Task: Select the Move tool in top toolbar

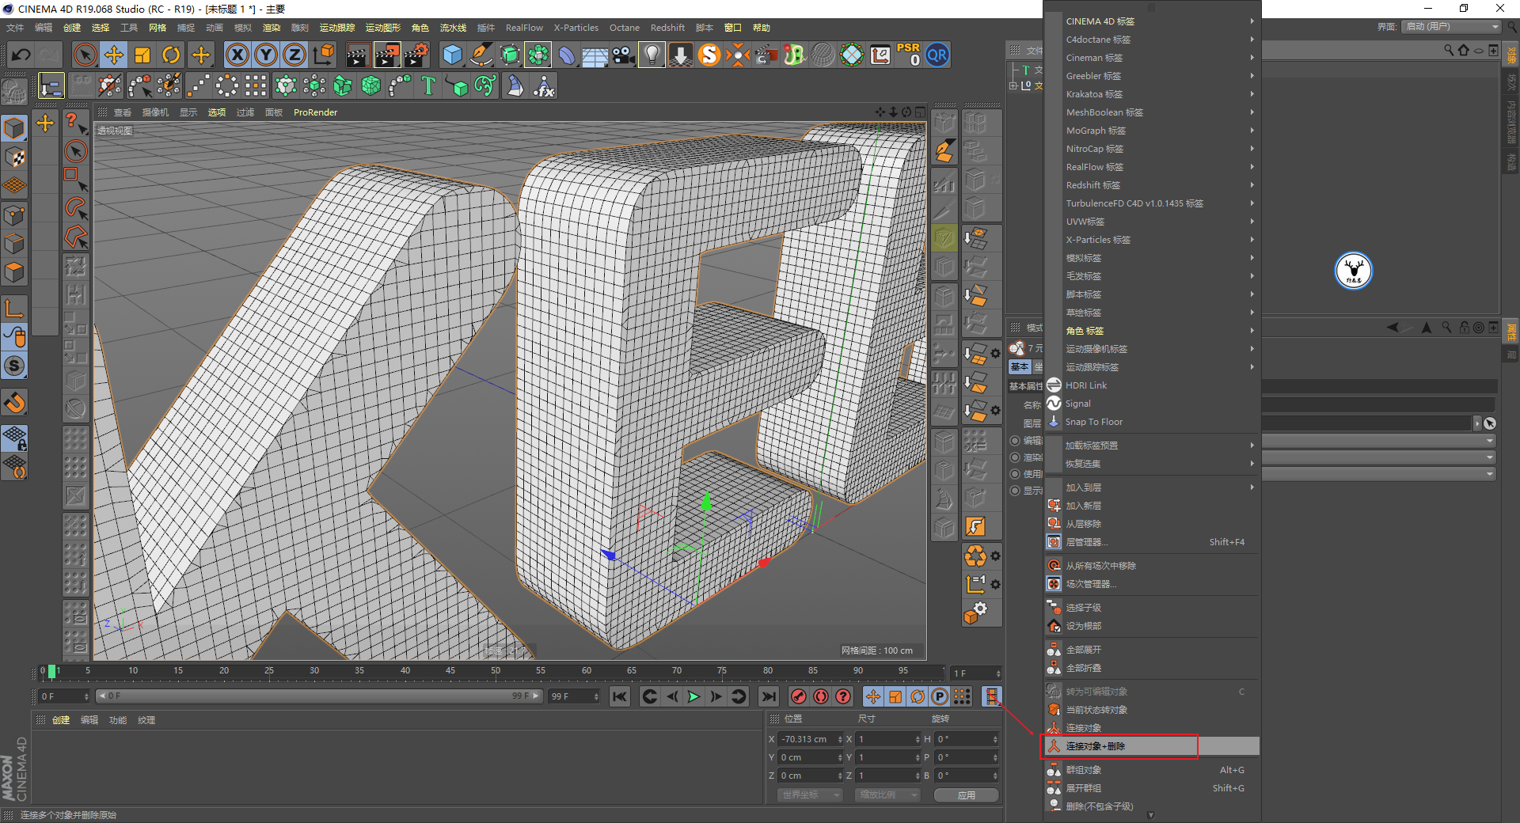Action: [114, 55]
